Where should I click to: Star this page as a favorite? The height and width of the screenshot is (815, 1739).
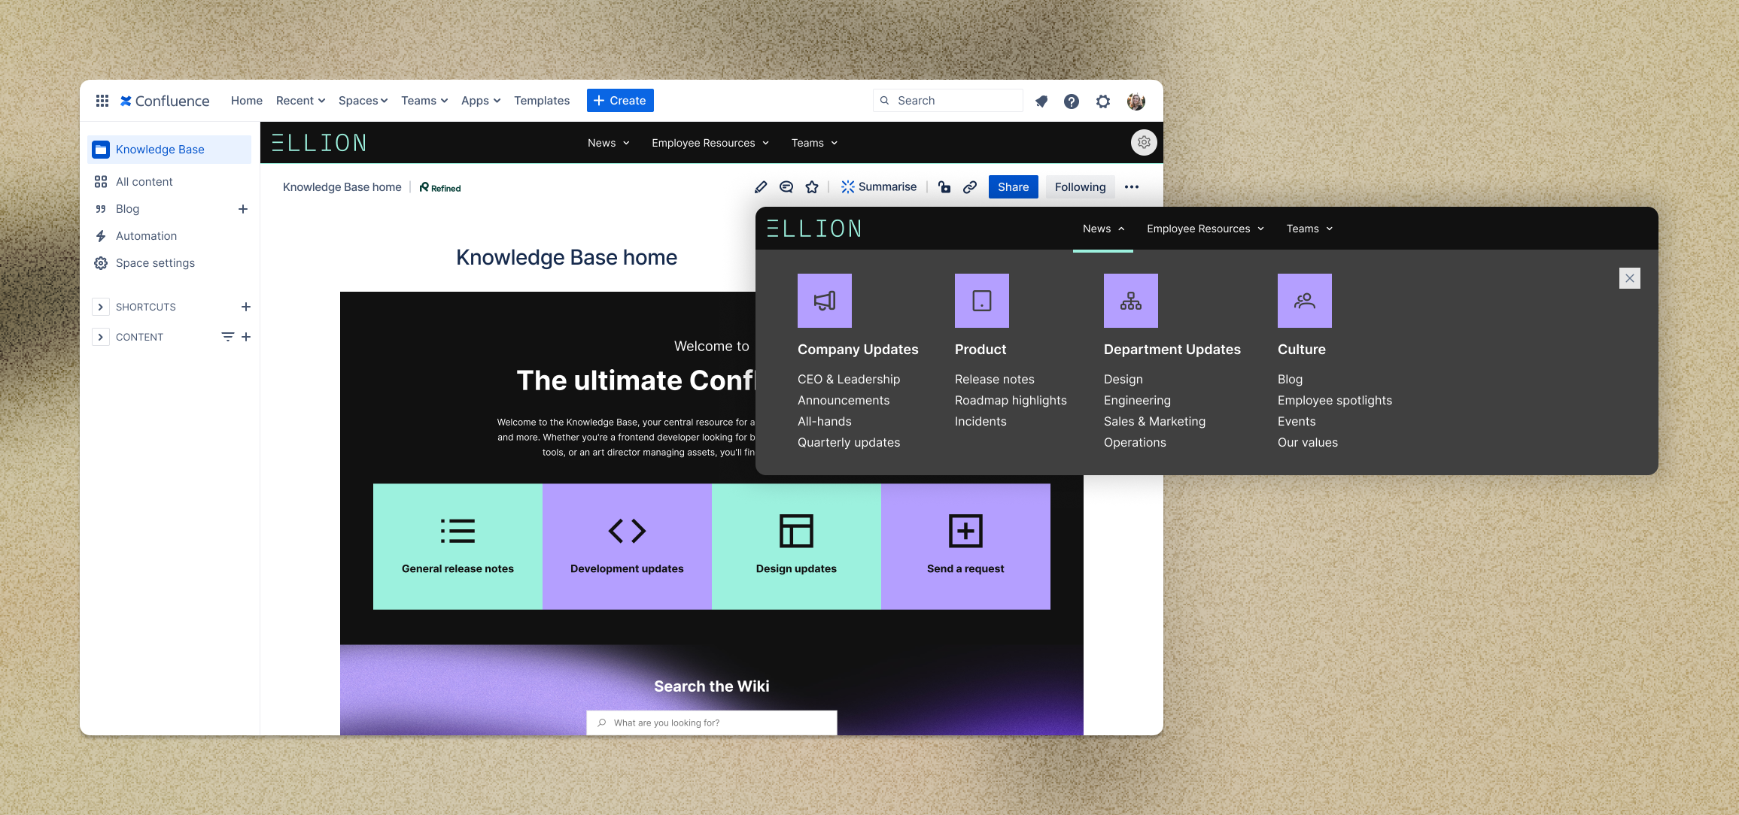tap(812, 187)
